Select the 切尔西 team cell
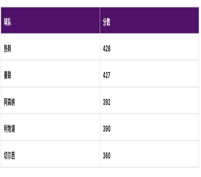Viewport: 201px width, 177px height. click(x=50, y=154)
